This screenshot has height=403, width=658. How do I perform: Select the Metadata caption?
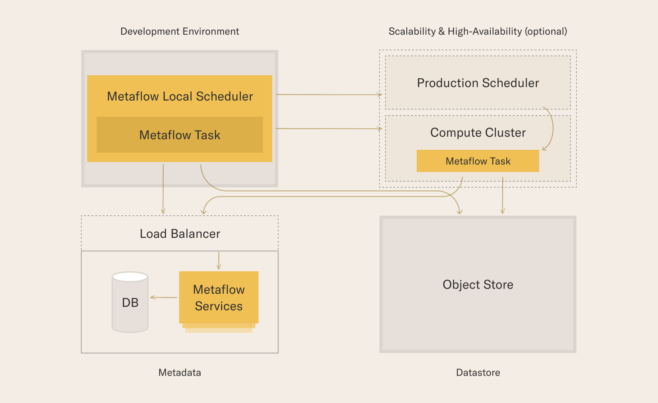point(180,372)
